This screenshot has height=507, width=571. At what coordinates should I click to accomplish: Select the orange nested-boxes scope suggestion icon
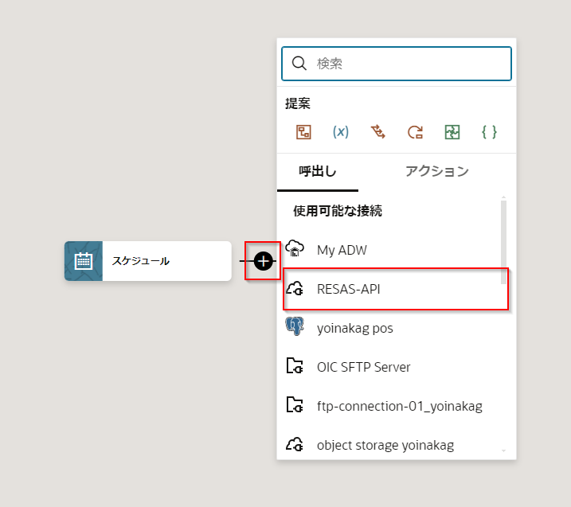[303, 132]
